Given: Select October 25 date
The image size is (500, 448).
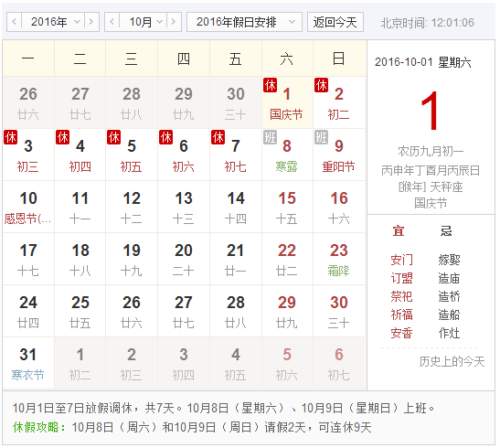Looking at the screenshot, I should pos(80,311).
